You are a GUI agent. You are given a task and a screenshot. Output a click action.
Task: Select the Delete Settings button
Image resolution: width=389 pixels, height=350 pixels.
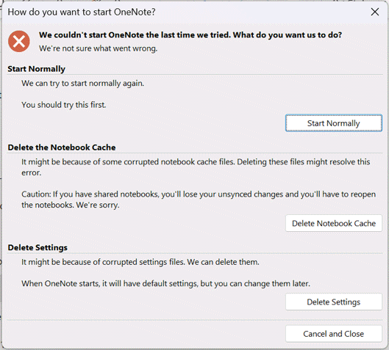click(x=334, y=302)
